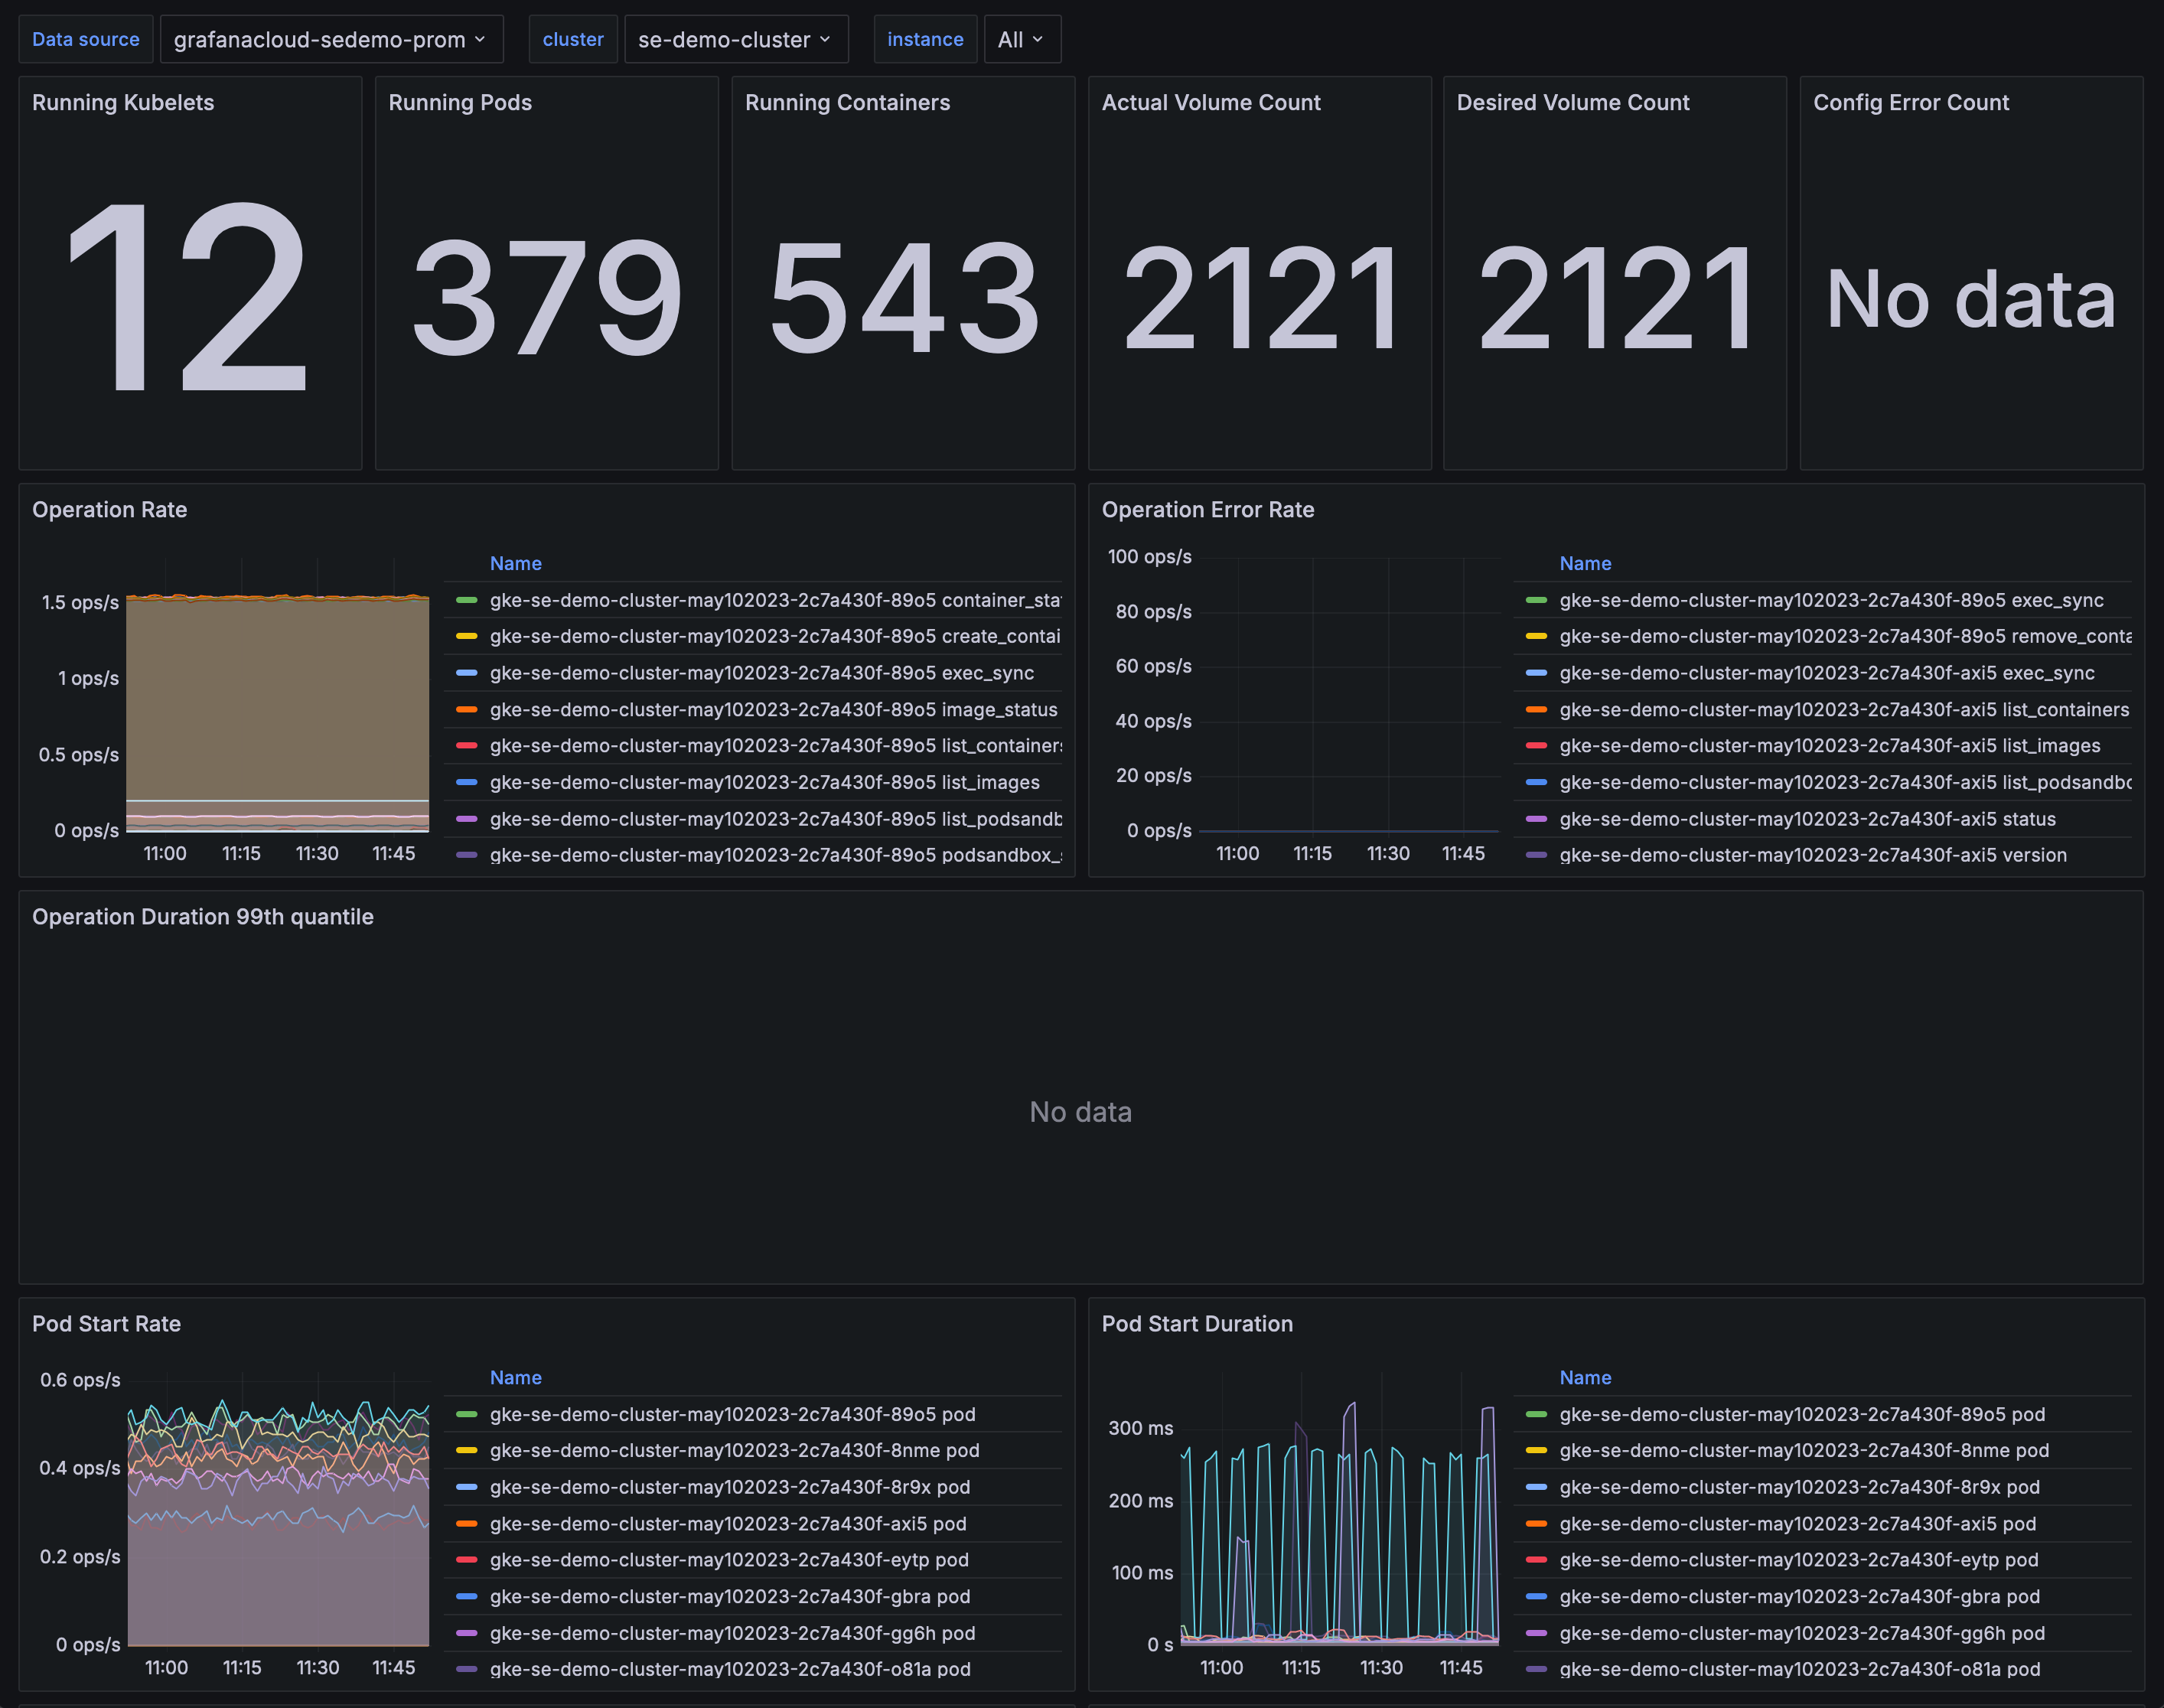Image resolution: width=2164 pixels, height=1708 pixels.
Task: Click red swatch for eytp pod start rate
Action: point(466,1560)
